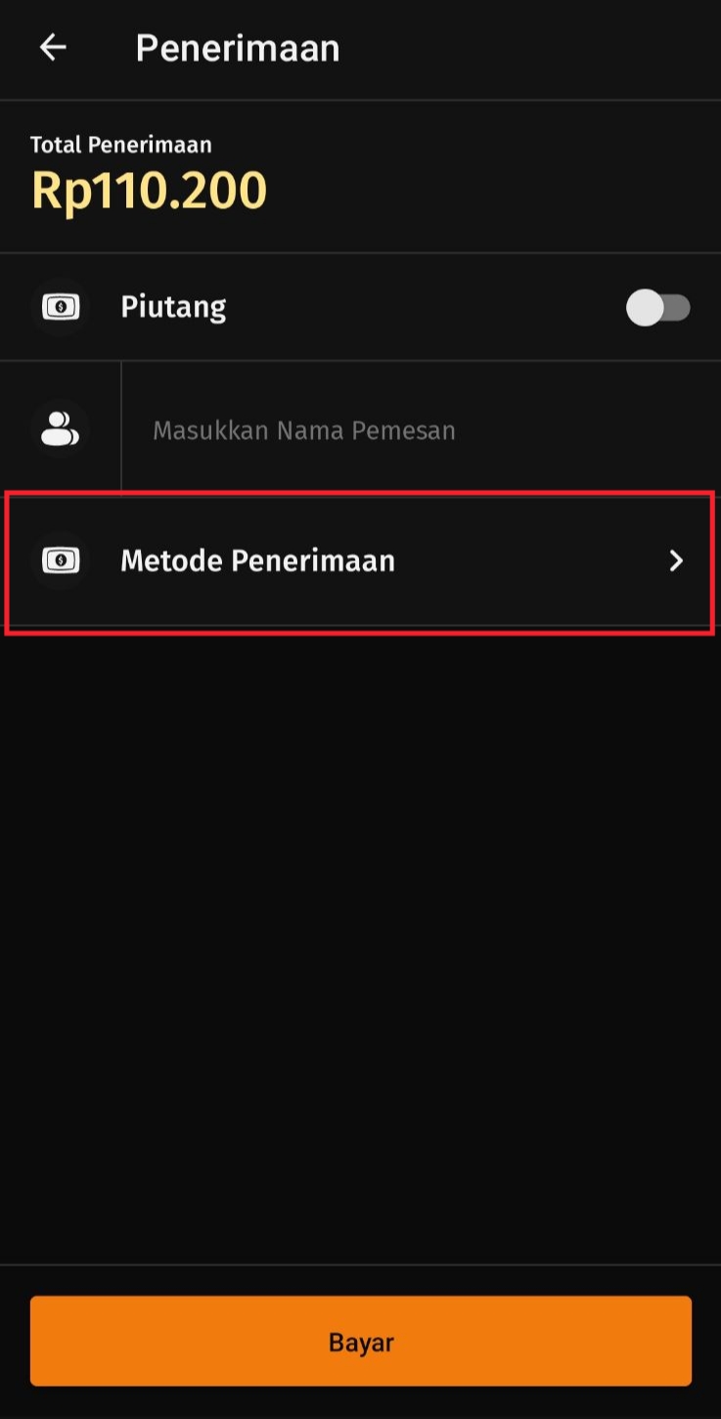
Task: Tap the money icon beside Piutang
Action: pyautogui.click(x=61, y=307)
